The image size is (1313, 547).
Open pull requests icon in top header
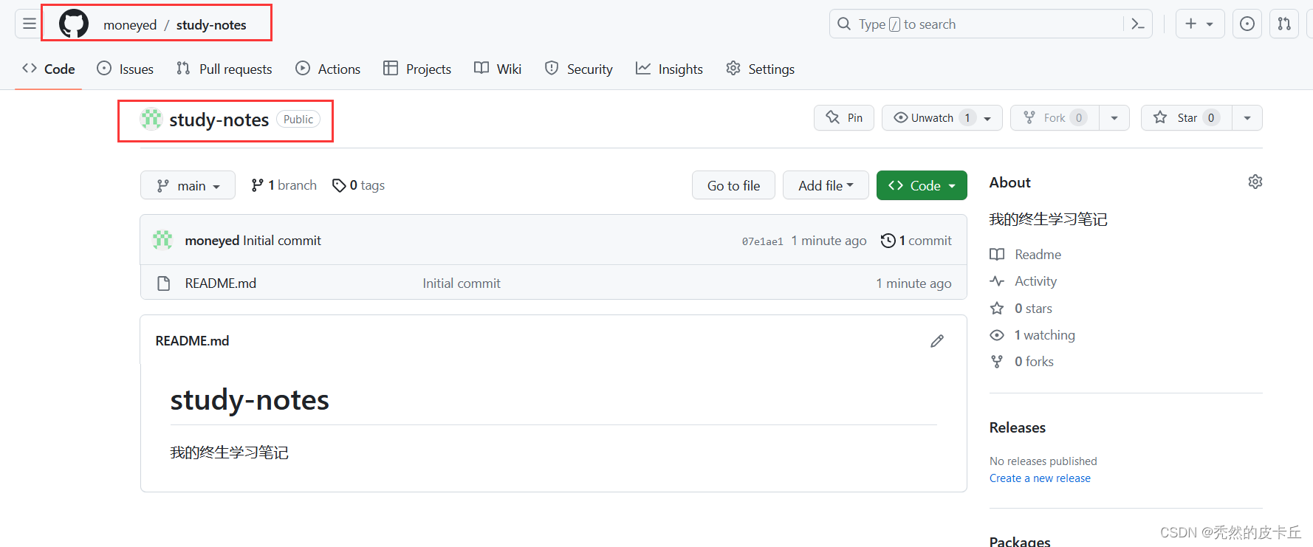coord(1284,24)
